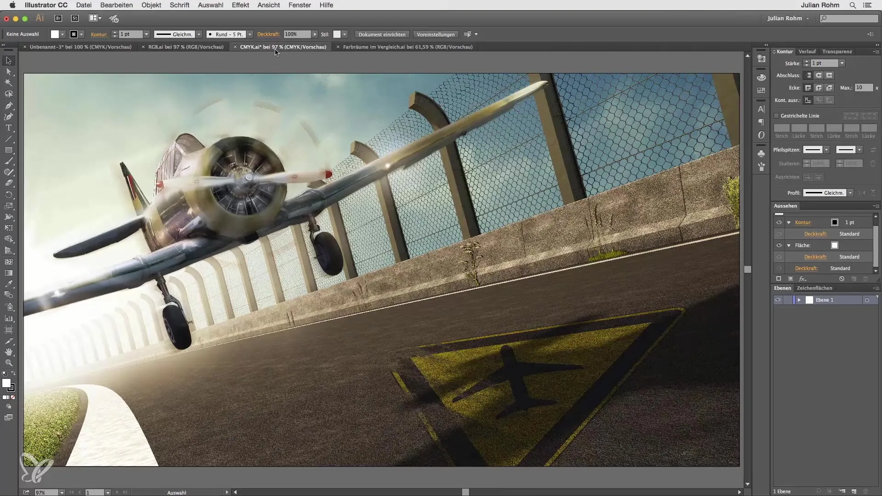The image size is (882, 496).
Task: Switch to Farbräume im Vergleich.ai tab
Action: click(x=407, y=47)
